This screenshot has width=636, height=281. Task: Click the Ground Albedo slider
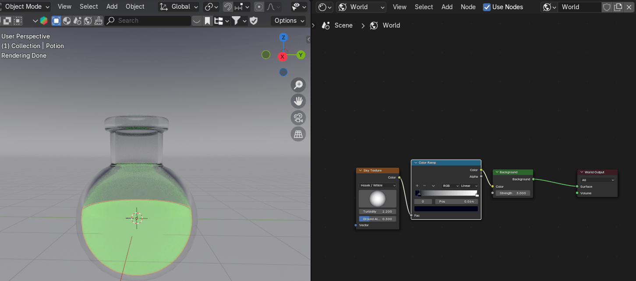377,219
